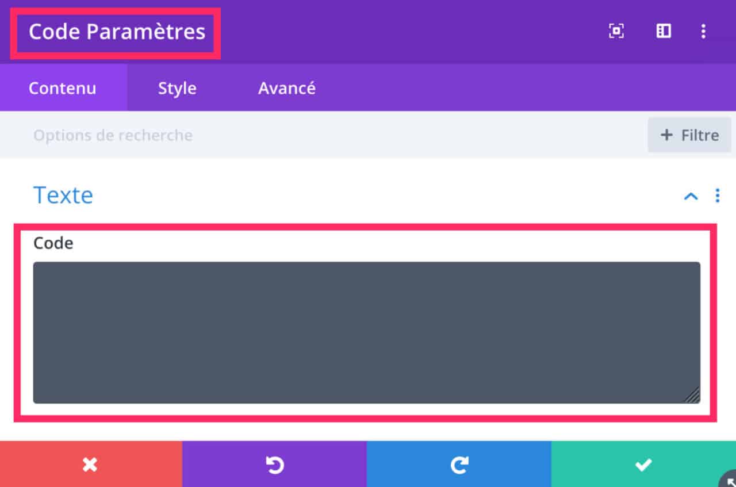The image size is (736, 487).
Task: Click the Options de recherche search field
Action: point(113,135)
